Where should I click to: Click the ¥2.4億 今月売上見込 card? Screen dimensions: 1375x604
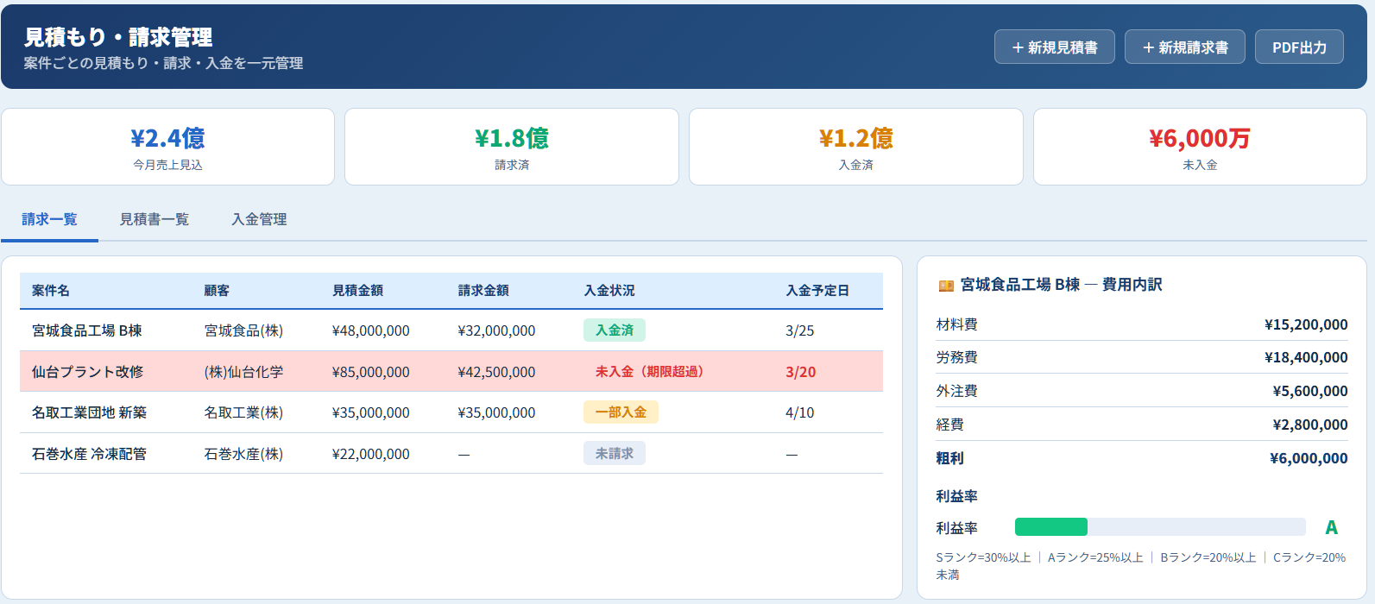pos(167,147)
